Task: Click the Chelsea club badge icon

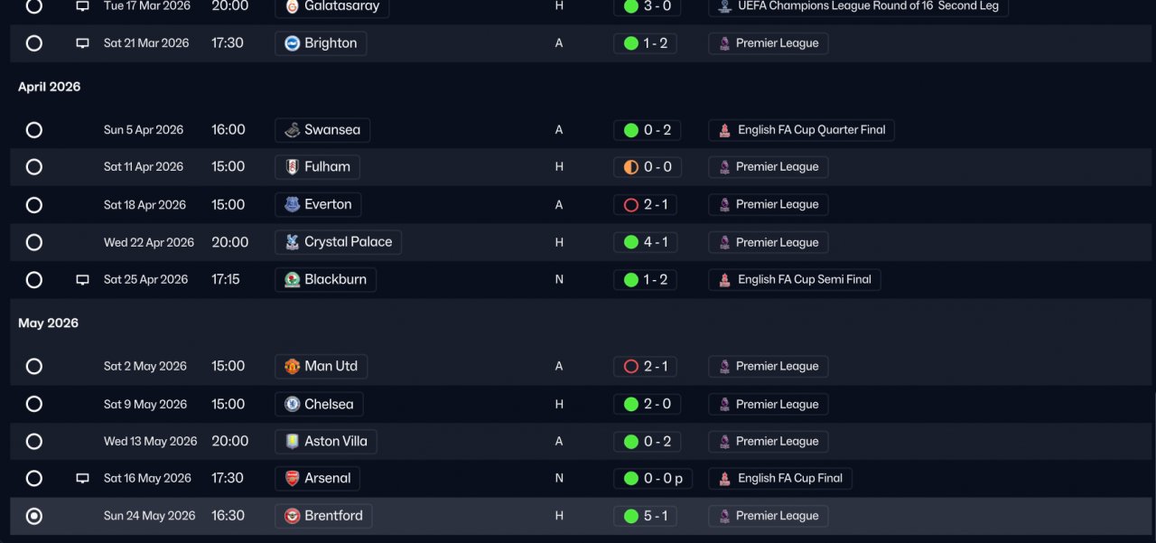Action: point(292,404)
